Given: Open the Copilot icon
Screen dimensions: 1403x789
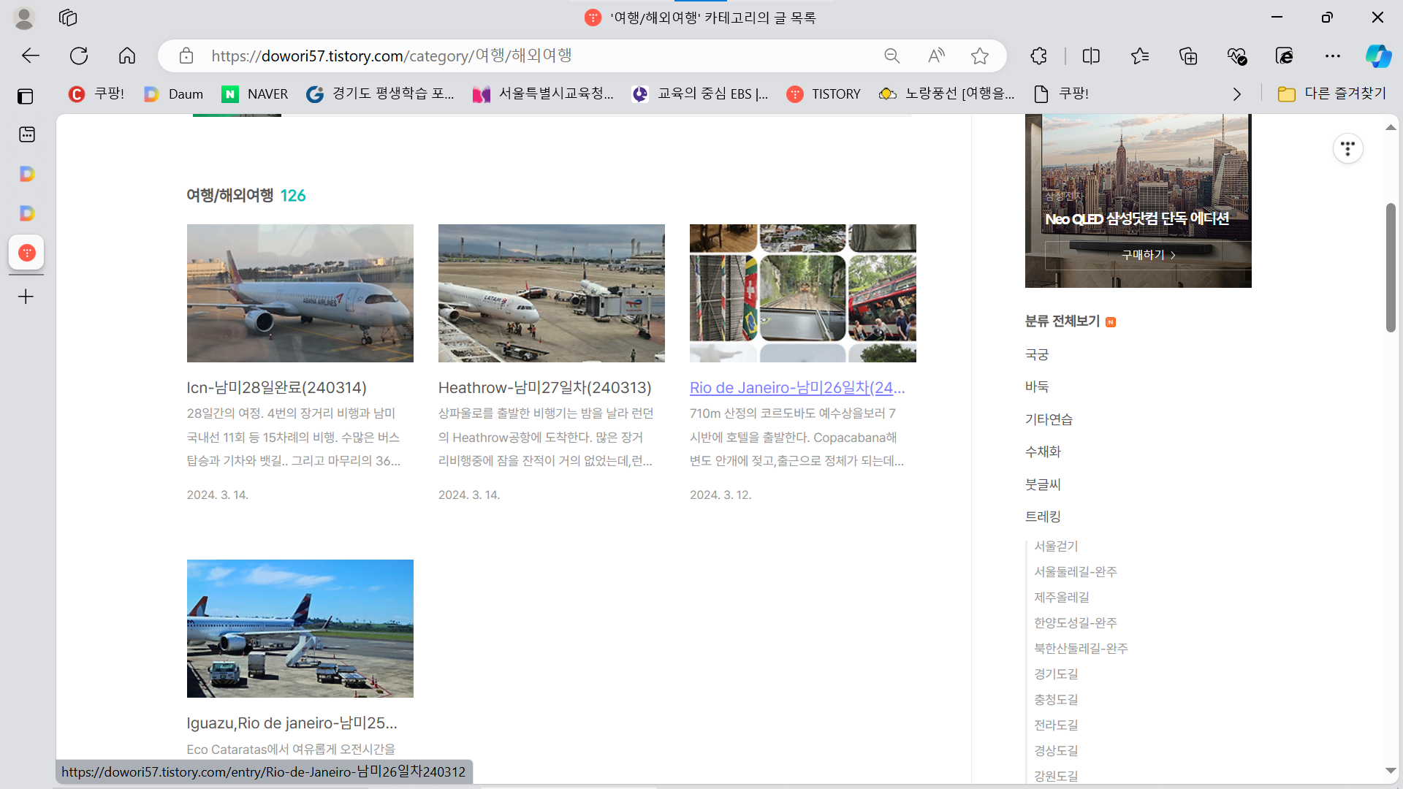Looking at the screenshot, I should 1378,56.
